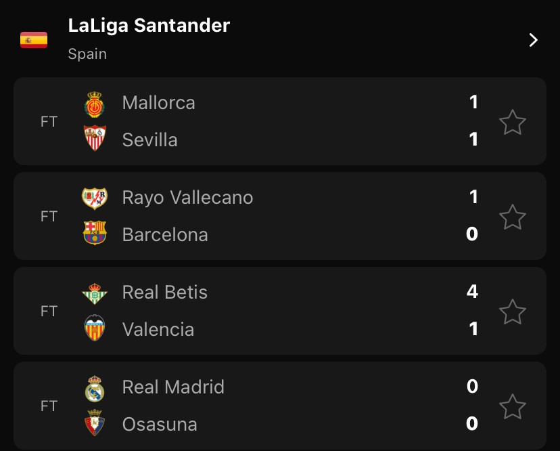Click FT status of Real Betis match
The image size is (560, 451).
49,312
